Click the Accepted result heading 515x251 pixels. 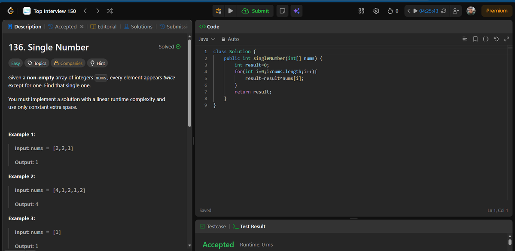[218, 245]
